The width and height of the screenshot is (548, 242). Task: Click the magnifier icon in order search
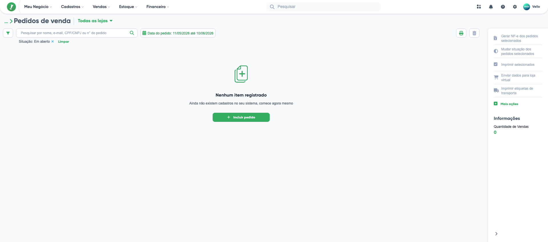[x=132, y=33]
